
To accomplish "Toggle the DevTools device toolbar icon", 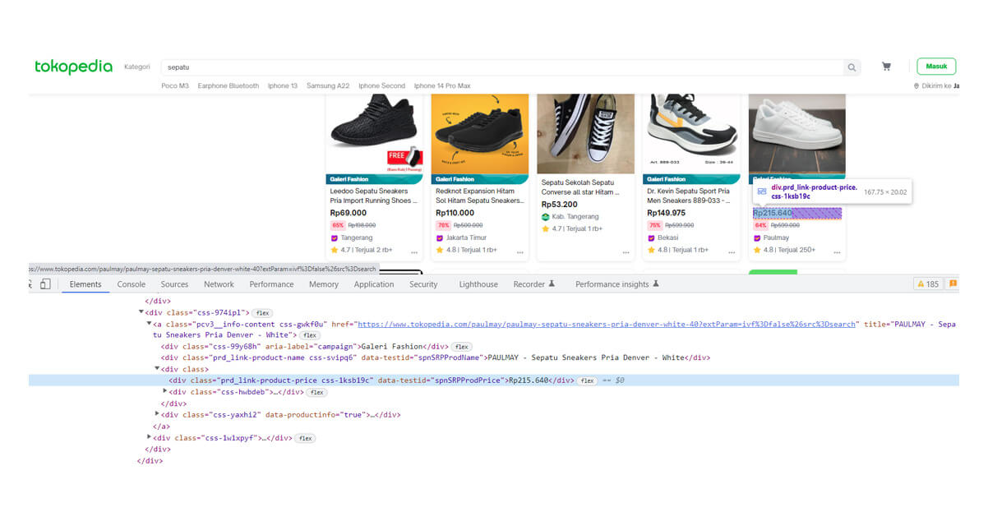I will point(45,284).
